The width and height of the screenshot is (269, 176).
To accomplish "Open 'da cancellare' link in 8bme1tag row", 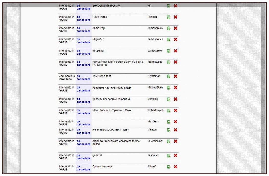I will coord(83,29).
